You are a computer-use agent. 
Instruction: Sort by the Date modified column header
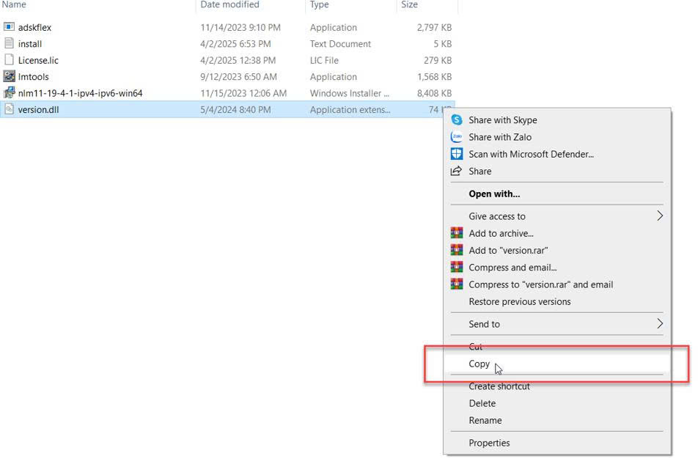pyautogui.click(x=229, y=4)
